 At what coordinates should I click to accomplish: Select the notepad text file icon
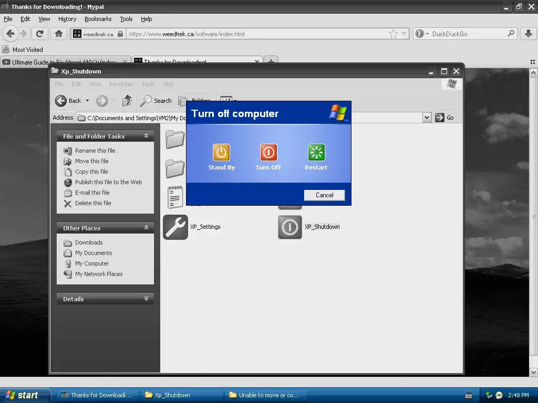[x=175, y=197]
